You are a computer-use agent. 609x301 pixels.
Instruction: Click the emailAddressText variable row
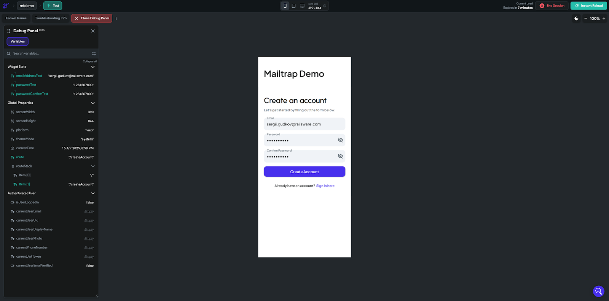52,76
